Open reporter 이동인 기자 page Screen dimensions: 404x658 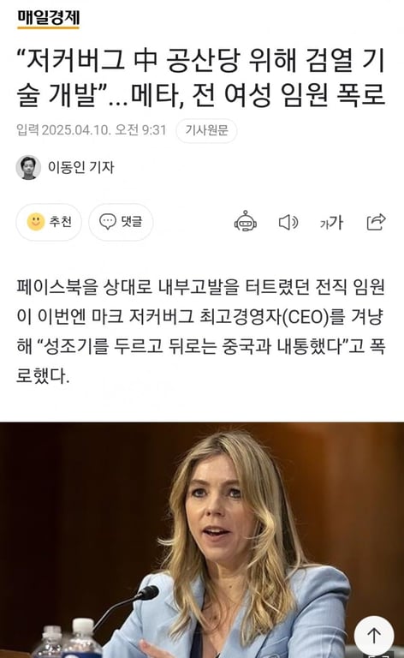pos(80,167)
